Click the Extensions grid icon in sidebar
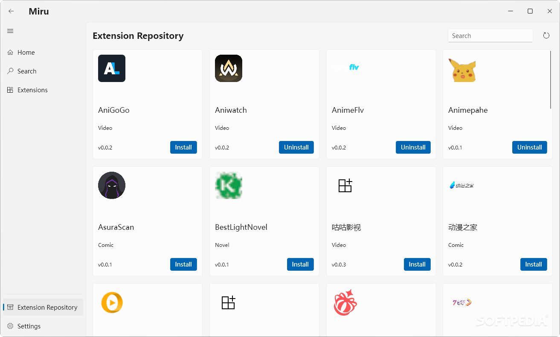560x337 pixels. click(x=10, y=90)
